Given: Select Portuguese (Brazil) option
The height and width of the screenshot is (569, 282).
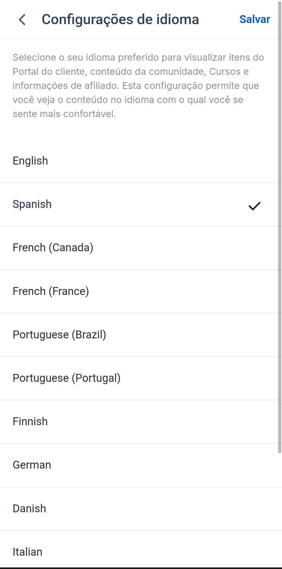Looking at the screenshot, I should pos(59,335).
